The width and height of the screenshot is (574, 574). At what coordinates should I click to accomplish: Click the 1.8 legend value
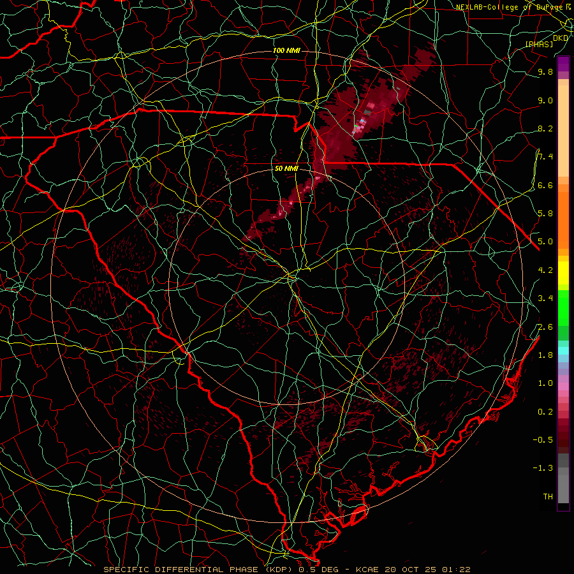[545, 355]
